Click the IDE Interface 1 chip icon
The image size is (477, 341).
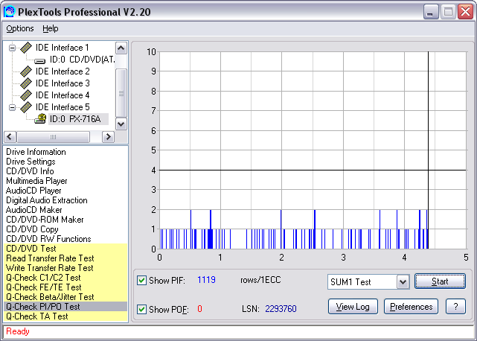tap(26, 48)
